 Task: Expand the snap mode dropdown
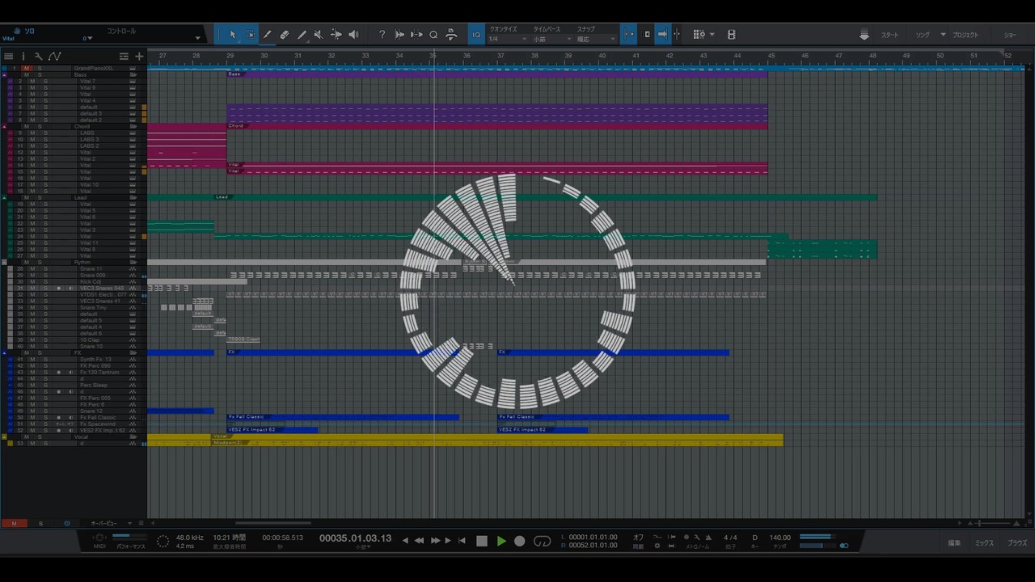coord(595,39)
